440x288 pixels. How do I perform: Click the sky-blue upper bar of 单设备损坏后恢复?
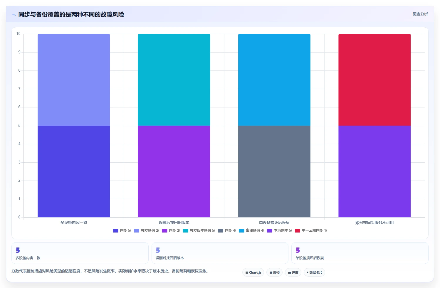pyautogui.click(x=274, y=80)
